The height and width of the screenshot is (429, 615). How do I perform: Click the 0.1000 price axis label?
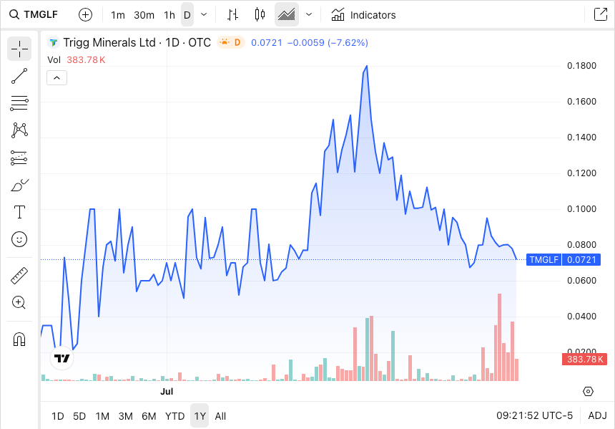pos(581,209)
